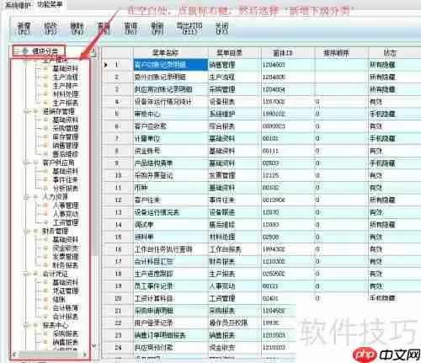
Task: Click the globe icon beside 模块分类
Action: 25,51
